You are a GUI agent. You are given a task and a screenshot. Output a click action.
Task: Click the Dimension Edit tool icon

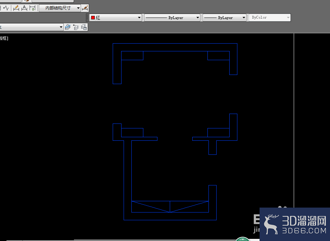16,8
